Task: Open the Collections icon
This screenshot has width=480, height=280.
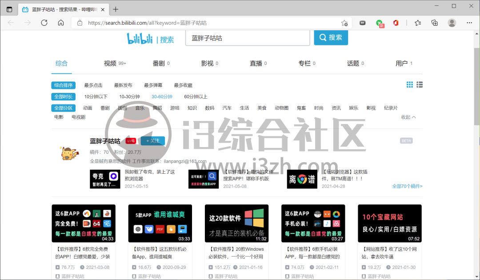Action: point(434,23)
